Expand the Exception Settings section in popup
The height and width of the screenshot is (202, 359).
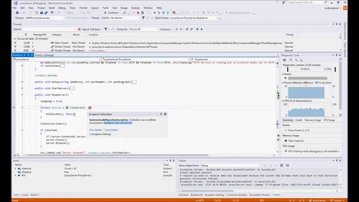[x=90, y=134]
